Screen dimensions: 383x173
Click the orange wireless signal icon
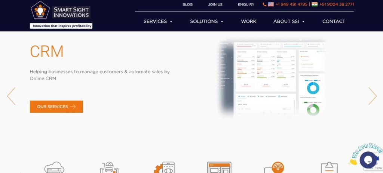point(274,167)
